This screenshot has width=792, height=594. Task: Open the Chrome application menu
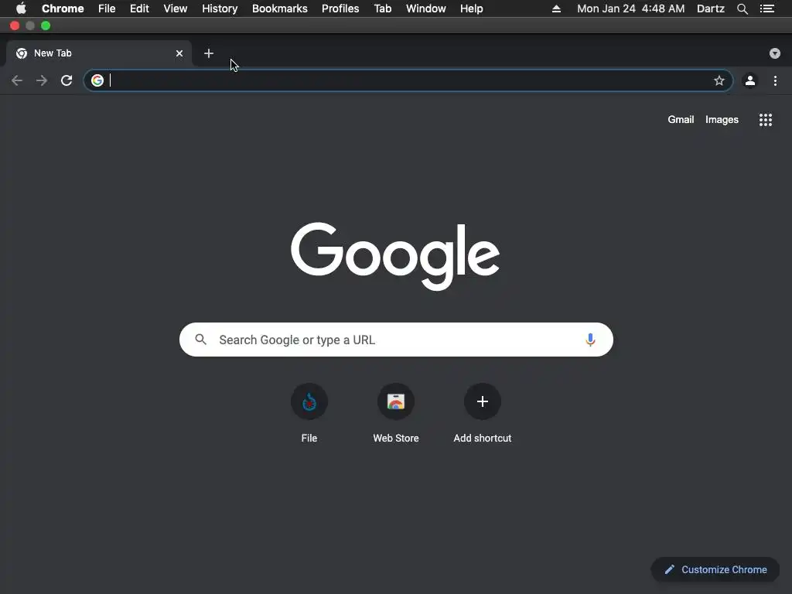pyautogui.click(x=63, y=9)
